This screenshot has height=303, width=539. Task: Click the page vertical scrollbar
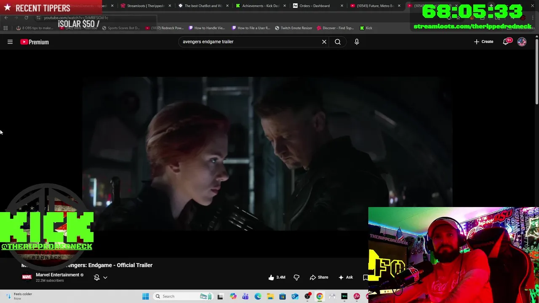536,72
